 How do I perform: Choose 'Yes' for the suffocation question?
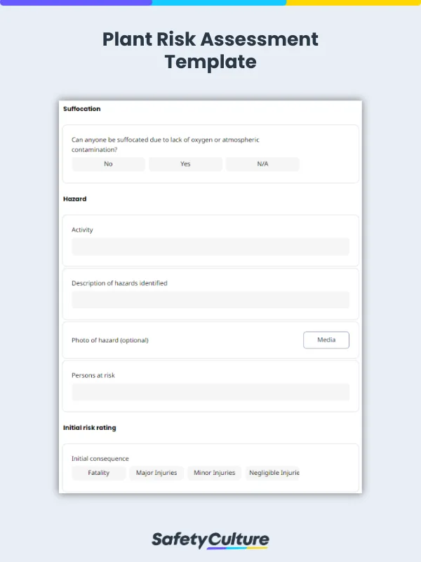click(185, 164)
